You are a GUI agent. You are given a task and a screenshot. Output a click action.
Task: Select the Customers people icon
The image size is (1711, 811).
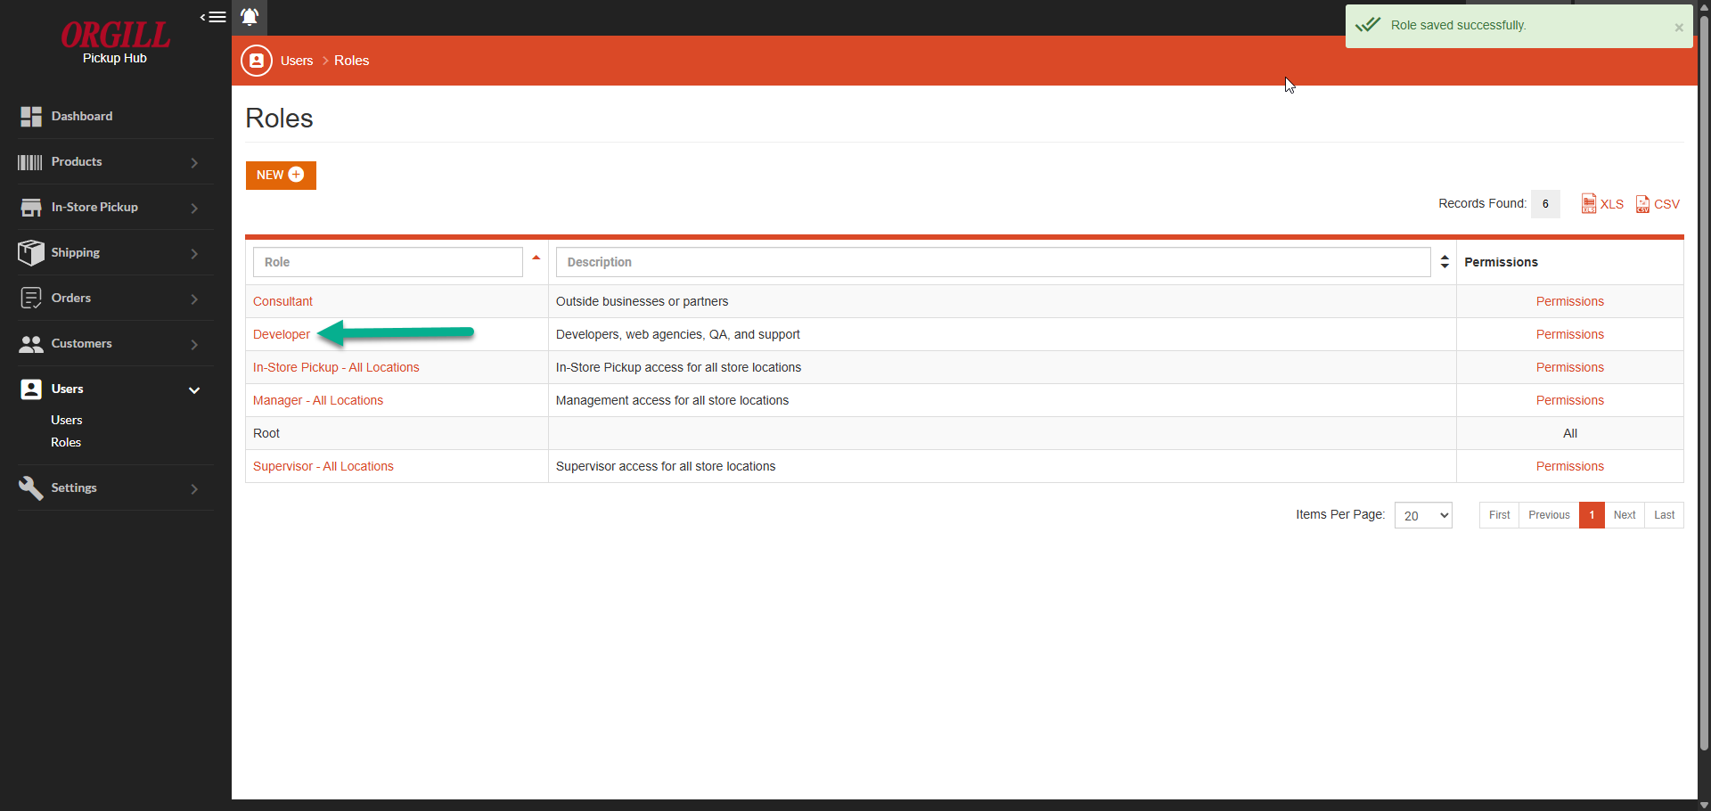31,343
